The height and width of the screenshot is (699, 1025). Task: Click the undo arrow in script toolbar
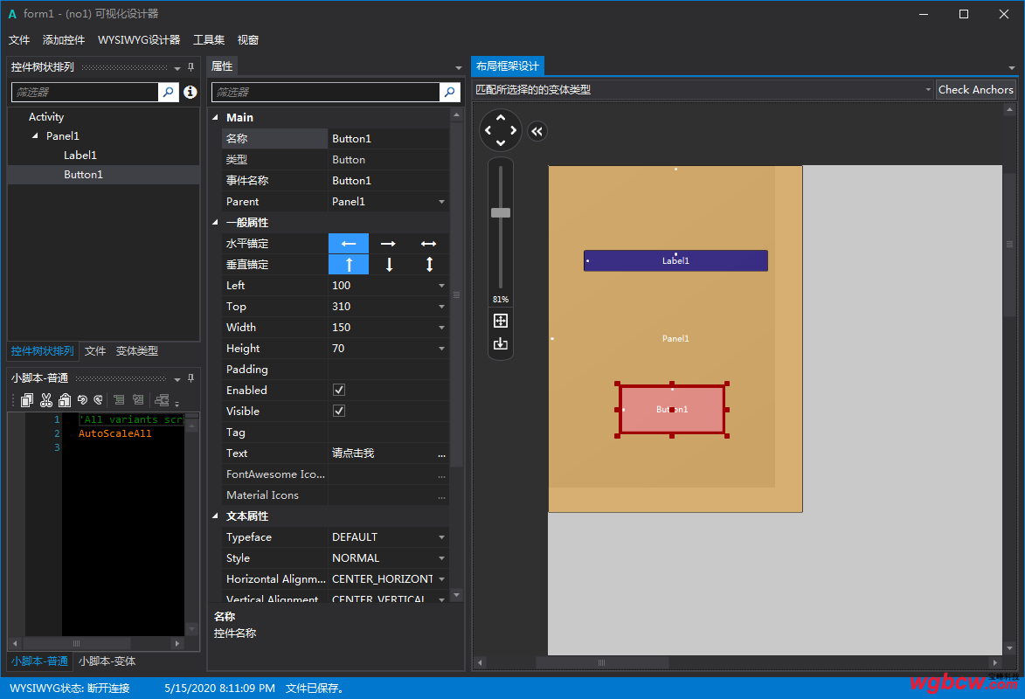point(83,400)
